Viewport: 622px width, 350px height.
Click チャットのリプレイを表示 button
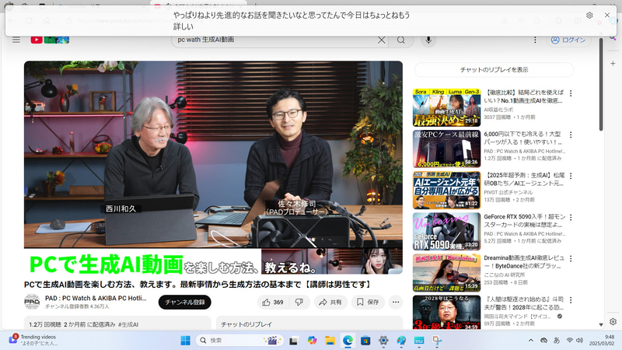click(494, 70)
